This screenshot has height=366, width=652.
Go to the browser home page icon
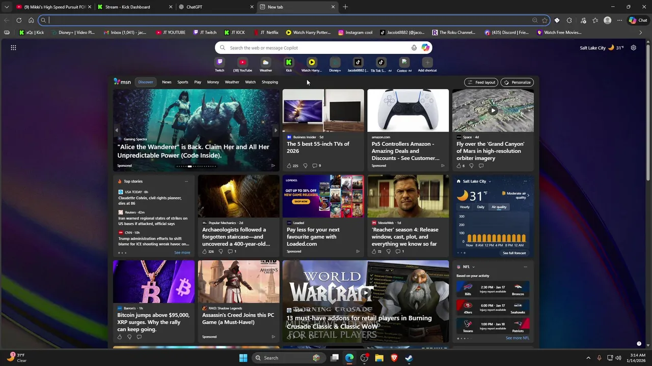tap(31, 20)
